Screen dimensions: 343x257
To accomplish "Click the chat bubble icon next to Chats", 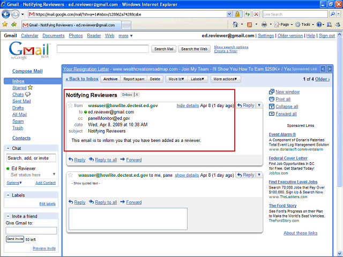I will 28,94.
